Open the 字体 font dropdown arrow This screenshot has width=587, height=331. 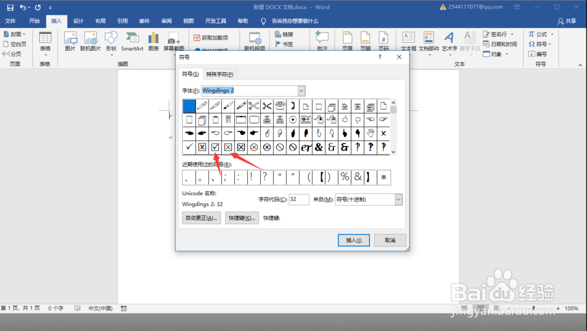tap(301, 91)
